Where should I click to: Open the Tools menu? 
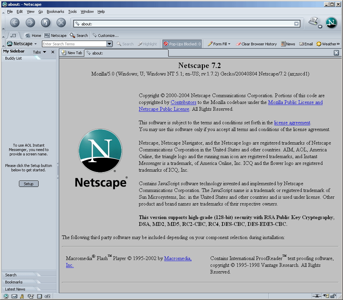tap(72, 12)
